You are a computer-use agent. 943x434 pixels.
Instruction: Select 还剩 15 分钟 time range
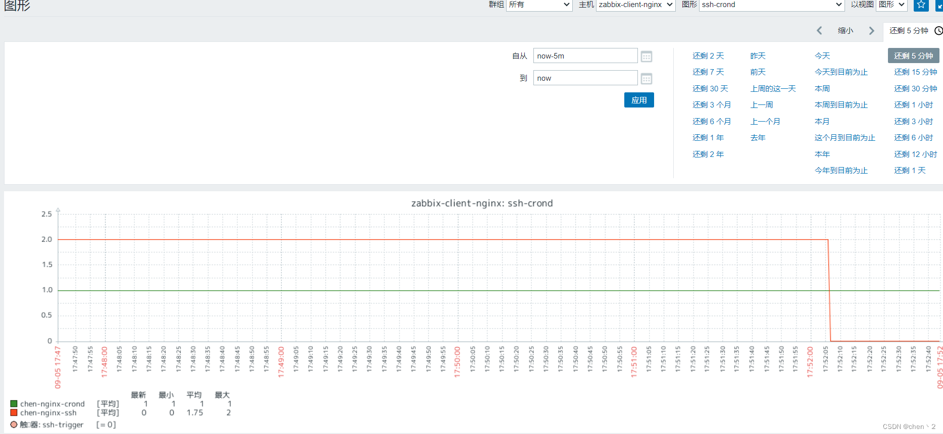(915, 72)
